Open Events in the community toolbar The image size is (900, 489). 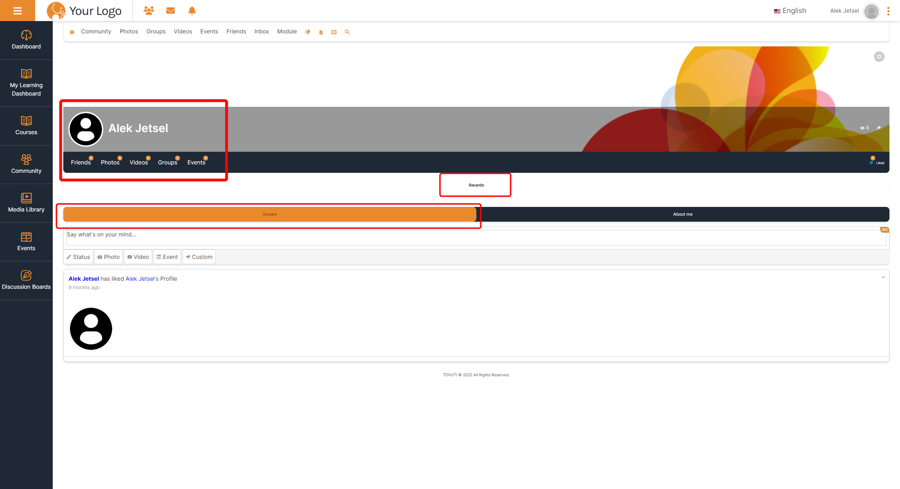[209, 32]
